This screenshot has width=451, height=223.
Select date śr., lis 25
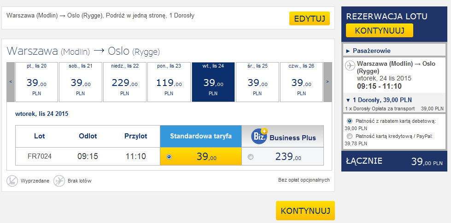(x=258, y=82)
